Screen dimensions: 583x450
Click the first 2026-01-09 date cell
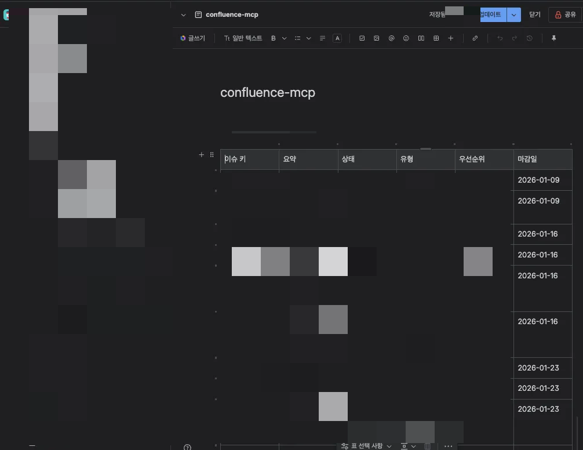point(543,180)
